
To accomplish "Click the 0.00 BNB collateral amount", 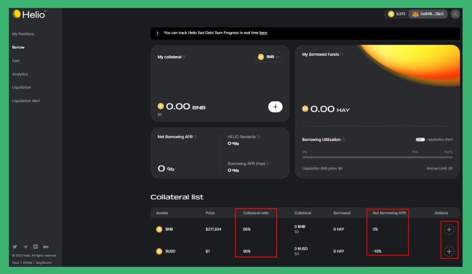I will (x=185, y=107).
